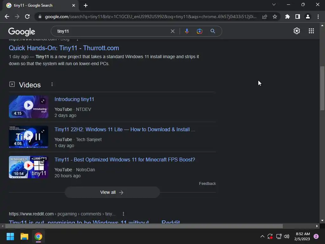This screenshot has width=325, height=244.
Task: Click the horizontal scrollbar thumb
Action: (x=144, y=226)
